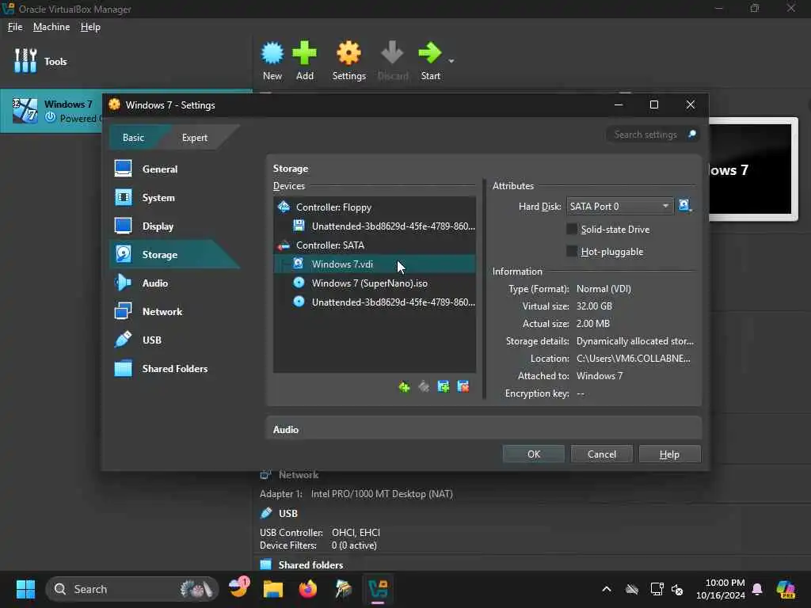The width and height of the screenshot is (811, 608).
Task: Click the Cancel button
Action: (x=602, y=454)
